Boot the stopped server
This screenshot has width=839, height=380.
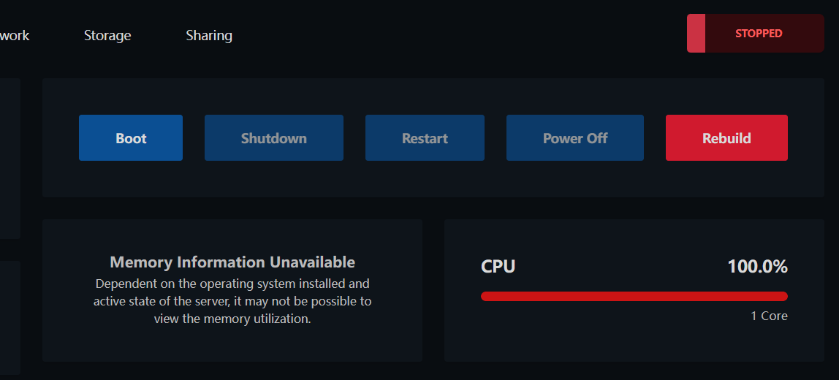coord(131,137)
